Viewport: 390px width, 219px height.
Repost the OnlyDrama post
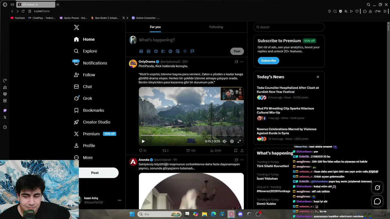click(165, 151)
